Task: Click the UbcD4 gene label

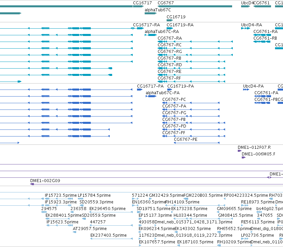Action: [247, 3]
